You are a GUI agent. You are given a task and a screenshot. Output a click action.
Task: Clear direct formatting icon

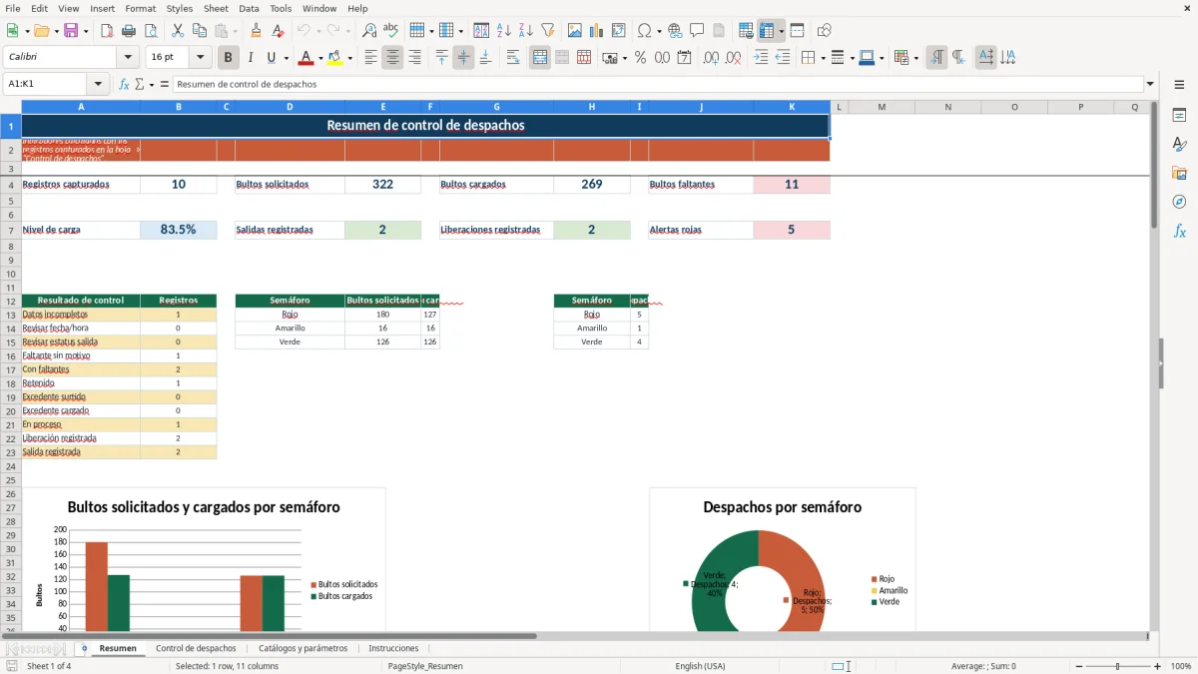click(279, 31)
